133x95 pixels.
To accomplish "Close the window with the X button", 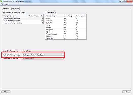I will [129, 1].
